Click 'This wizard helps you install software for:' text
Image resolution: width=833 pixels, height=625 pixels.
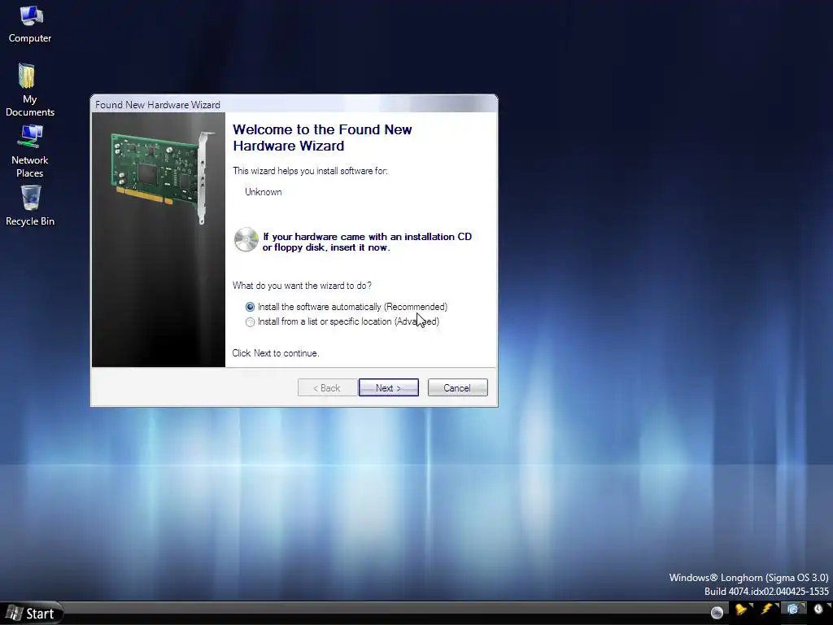pos(310,171)
